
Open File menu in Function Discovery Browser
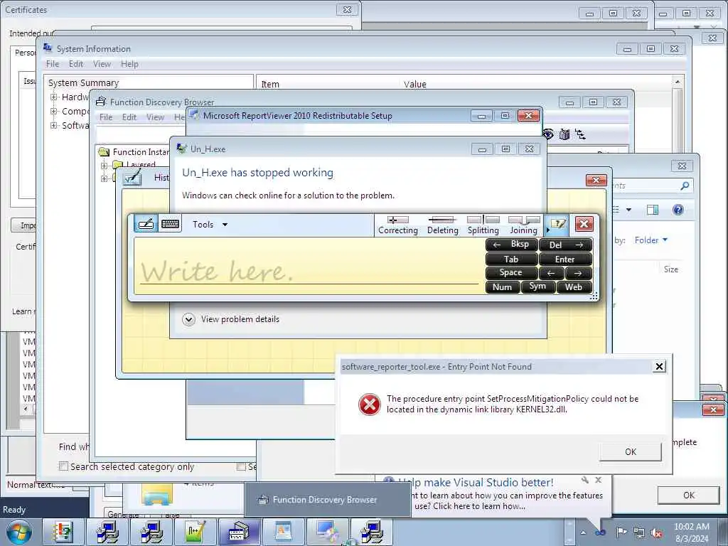pos(106,117)
